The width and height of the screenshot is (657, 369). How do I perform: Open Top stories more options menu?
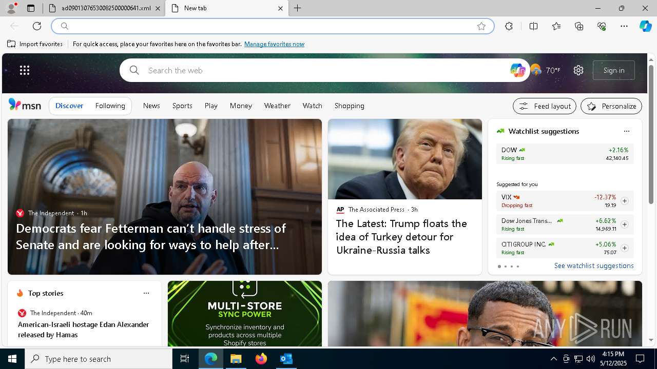pyautogui.click(x=146, y=293)
